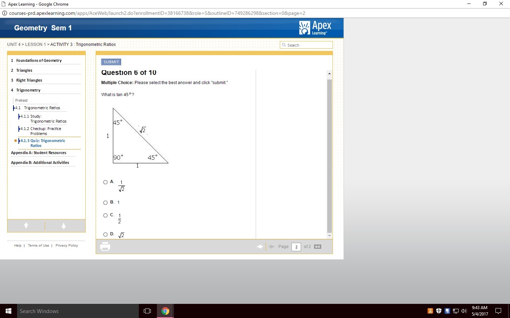Open Windows Start menu

8,311
